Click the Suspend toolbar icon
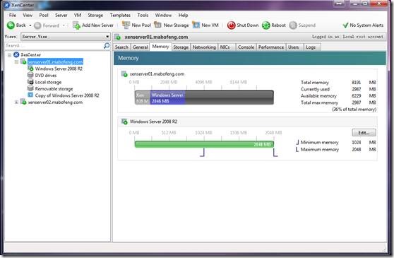Viewport: 394px width, 258px height. 293,25
